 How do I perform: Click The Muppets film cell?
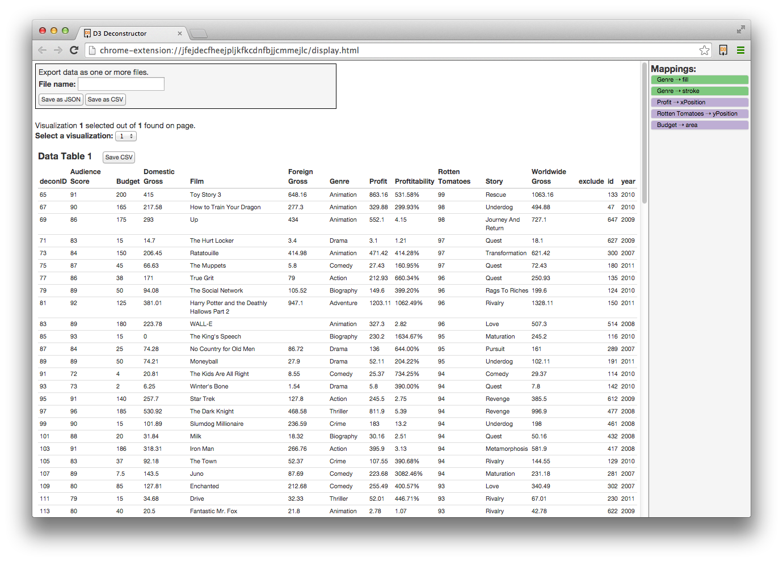pos(208,265)
